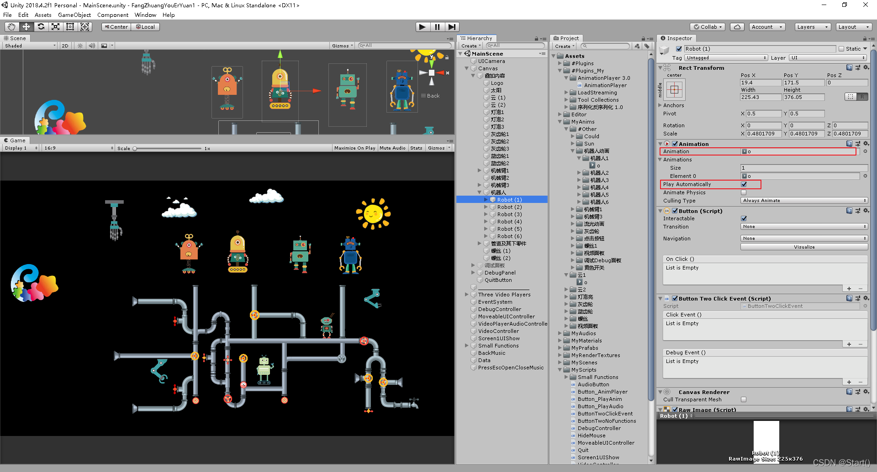Click the Collab button
The height and width of the screenshot is (472, 877).
click(x=708, y=27)
